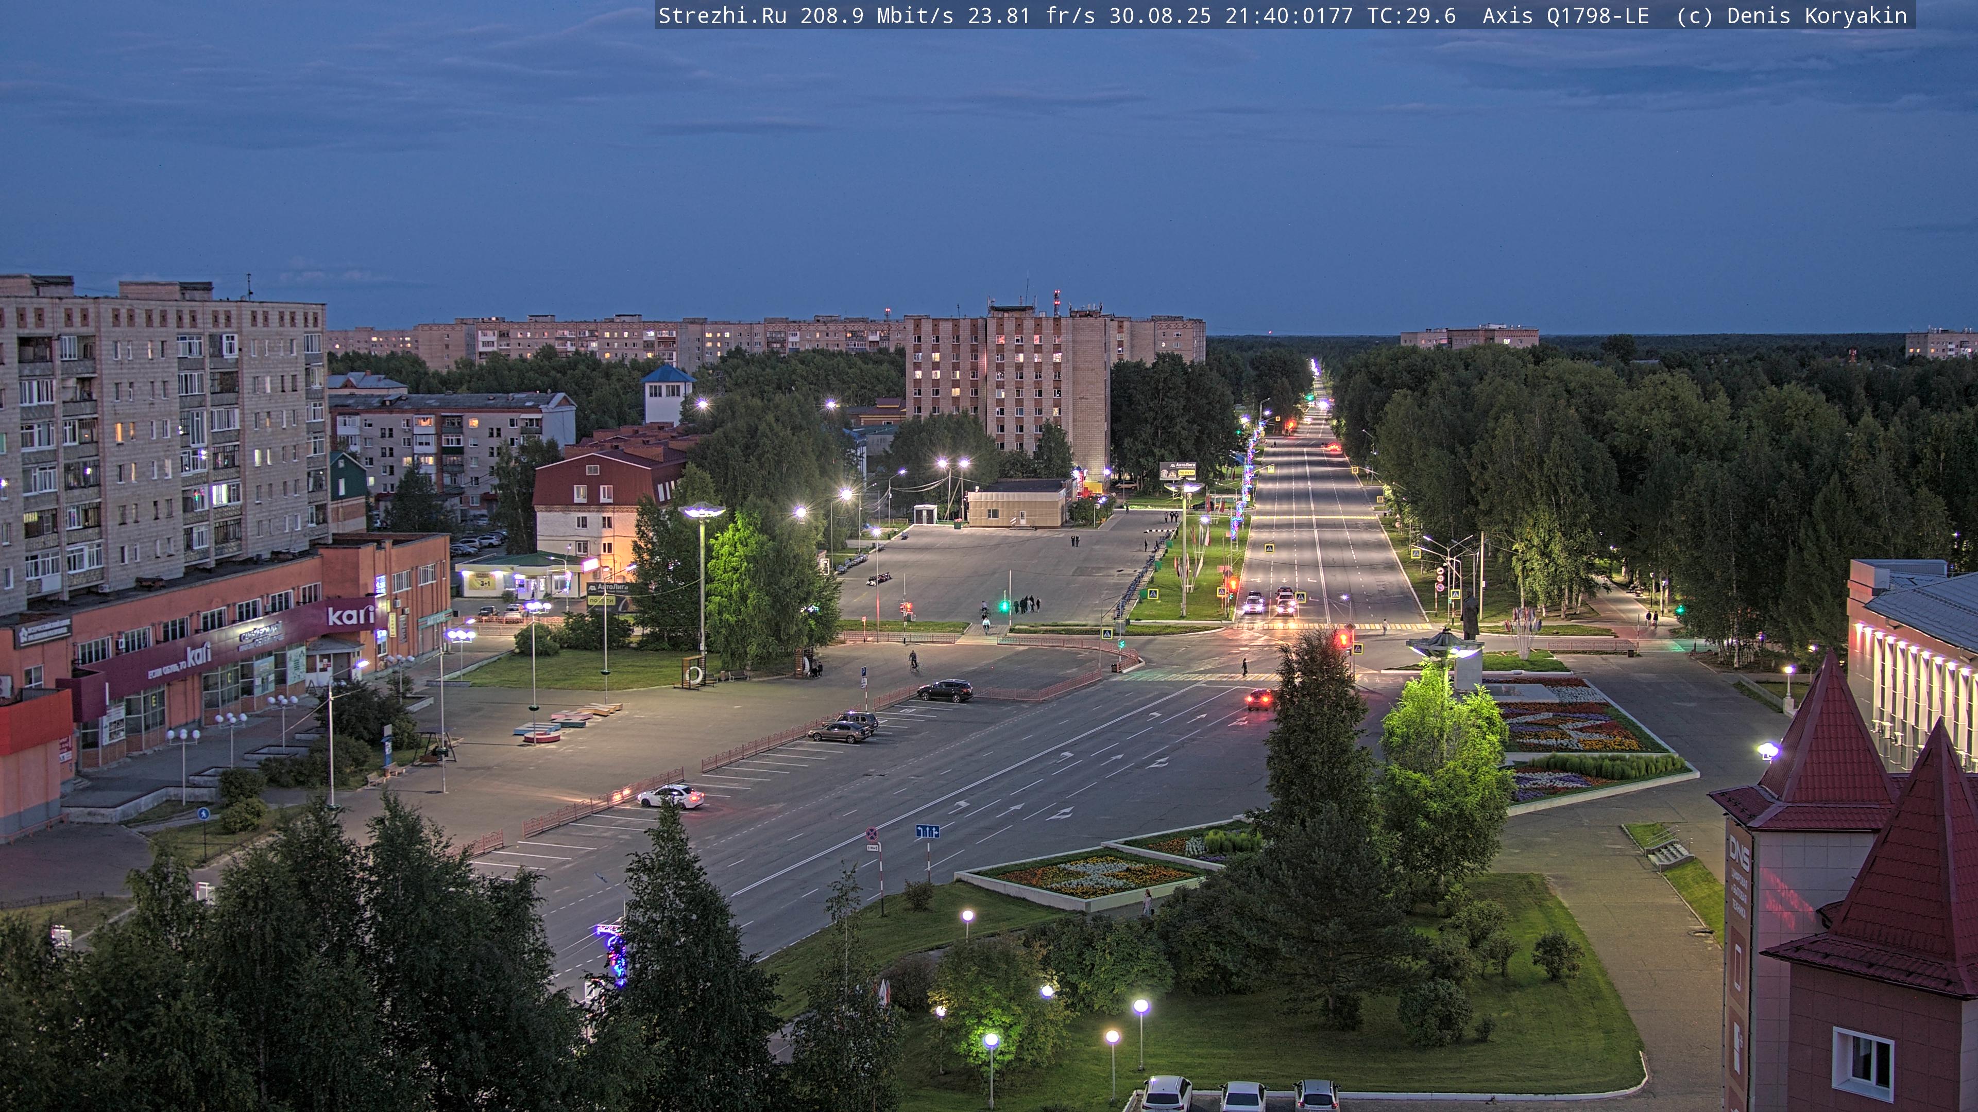Click the no-stopping round road sign
The height and width of the screenshot is (1112, 1978).
click(872, 833)
